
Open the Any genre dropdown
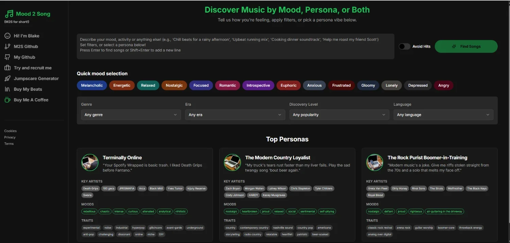tap(131, 115)
